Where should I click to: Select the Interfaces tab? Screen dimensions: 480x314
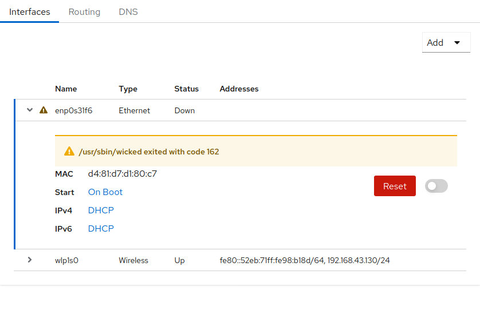[x=30, y=11]
